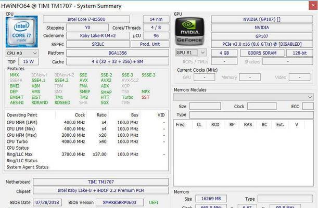Click the Motherboard field TIMI TM1707

pos(100,182)
